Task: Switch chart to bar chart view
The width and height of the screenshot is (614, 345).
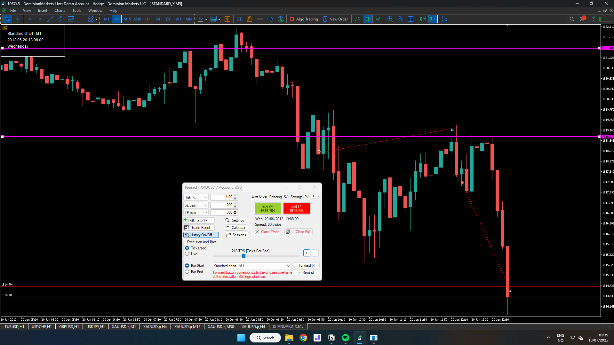Action: [357, 19]
